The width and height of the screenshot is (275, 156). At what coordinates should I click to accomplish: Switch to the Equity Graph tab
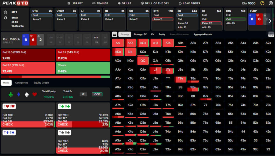click(41, 83)
